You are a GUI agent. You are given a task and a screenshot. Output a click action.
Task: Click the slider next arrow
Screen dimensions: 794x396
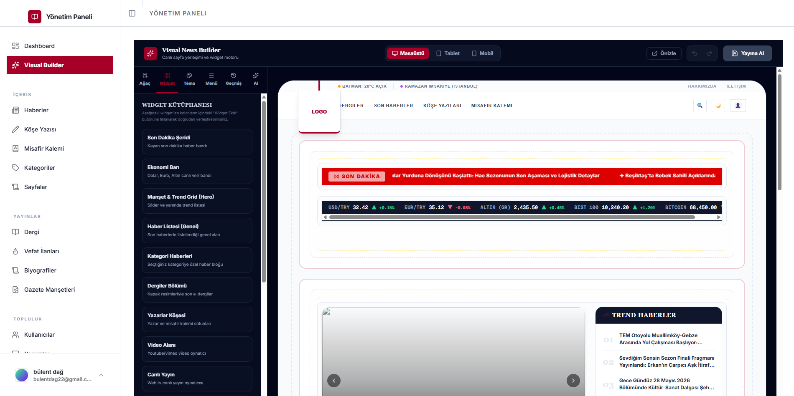(x=573, y=380)
